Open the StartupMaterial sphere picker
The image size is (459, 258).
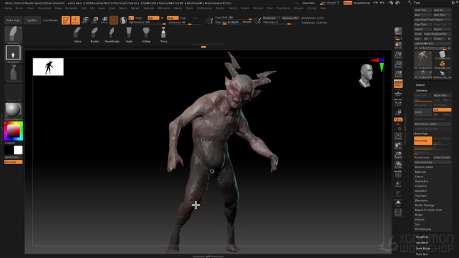click(x=13, y=111)
